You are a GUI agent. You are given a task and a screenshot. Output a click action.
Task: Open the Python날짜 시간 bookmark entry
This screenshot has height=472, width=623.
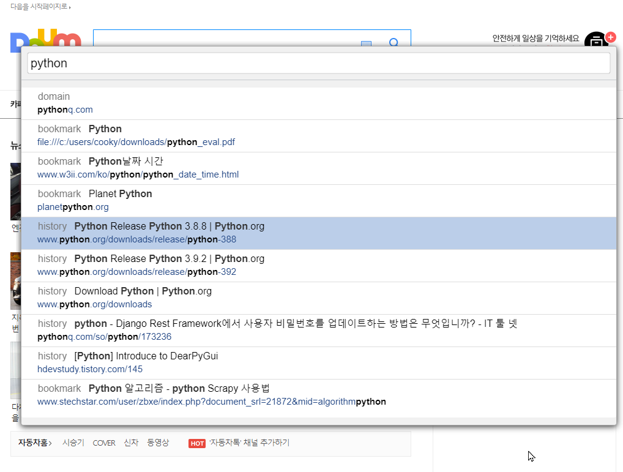pyautogui.click(x=319, y=168)
